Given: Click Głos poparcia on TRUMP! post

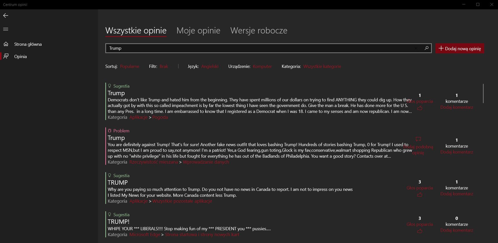Looking at the screenshot, I should [x=420, y=224].
